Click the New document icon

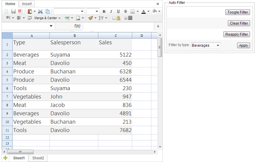(6, 11)
